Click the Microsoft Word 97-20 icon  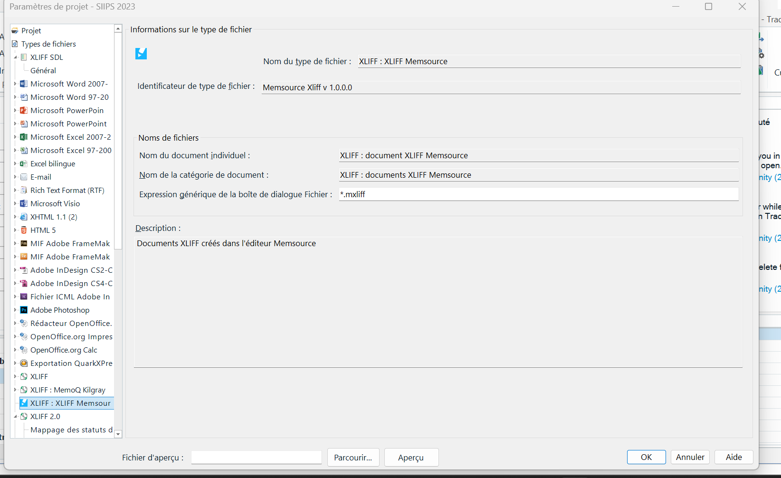click(x=24, y=97)
